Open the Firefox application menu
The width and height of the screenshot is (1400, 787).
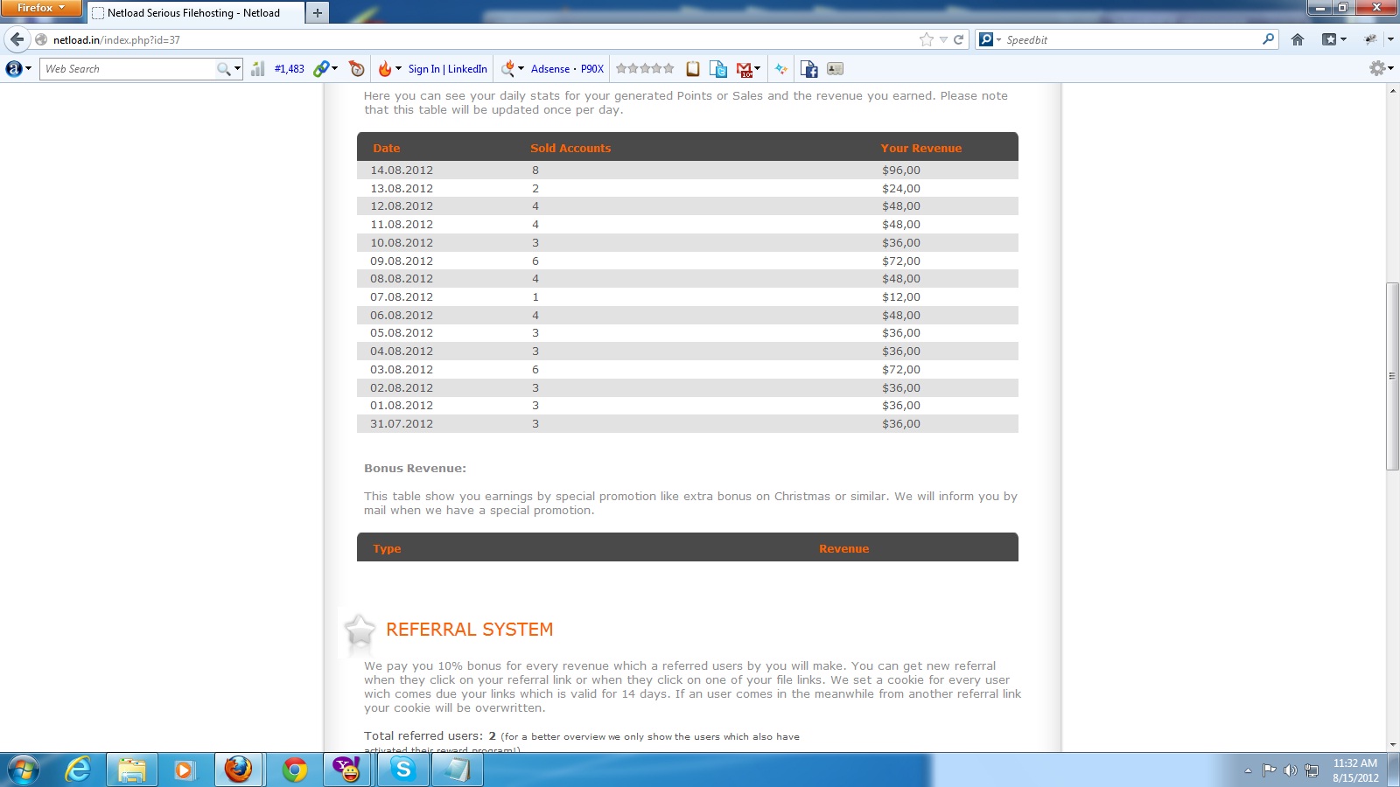[40, 8]
